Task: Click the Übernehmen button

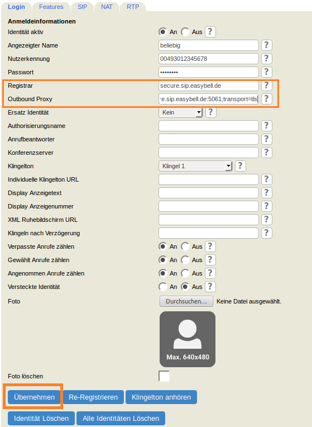Action: (34, 397)
